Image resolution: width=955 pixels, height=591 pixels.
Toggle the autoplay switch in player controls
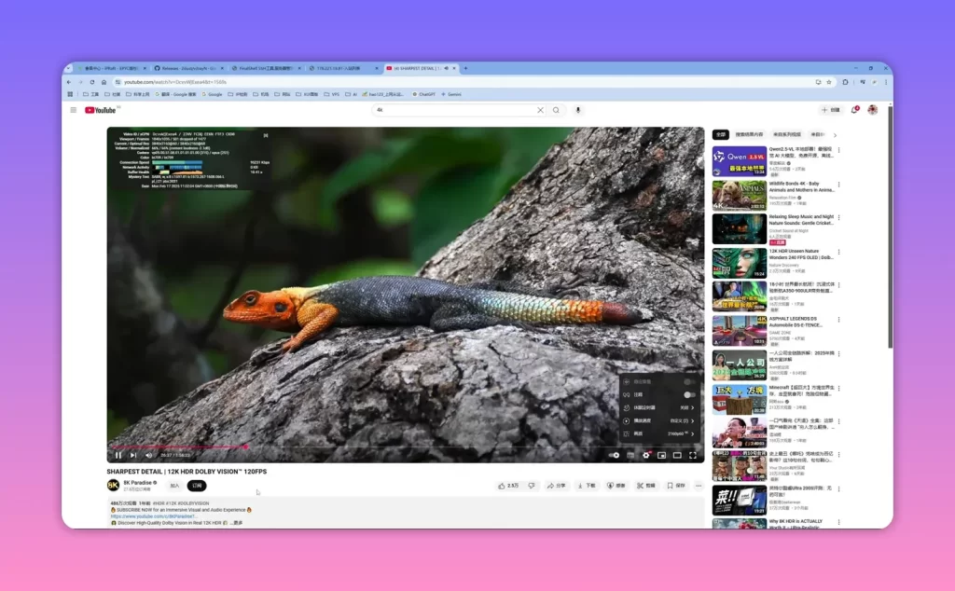(x=614, y=455)
